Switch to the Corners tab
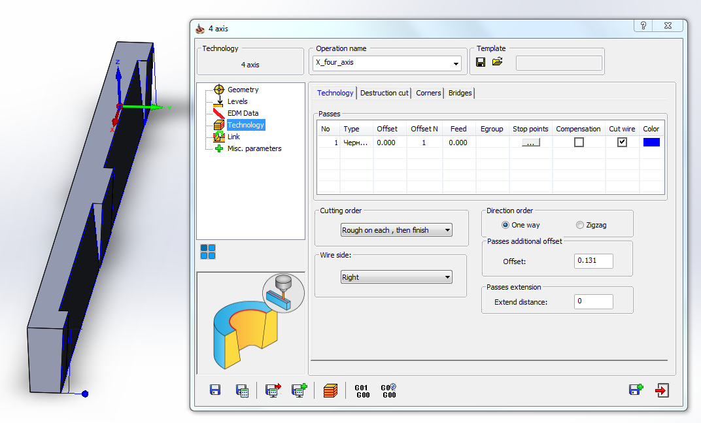701x423 pixels. tap(428, 93)
